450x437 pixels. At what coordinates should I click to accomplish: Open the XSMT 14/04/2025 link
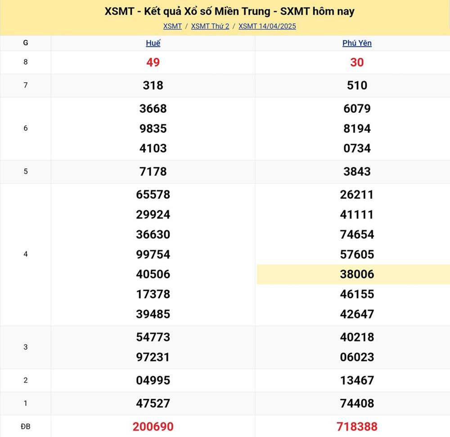pos(267,26)
